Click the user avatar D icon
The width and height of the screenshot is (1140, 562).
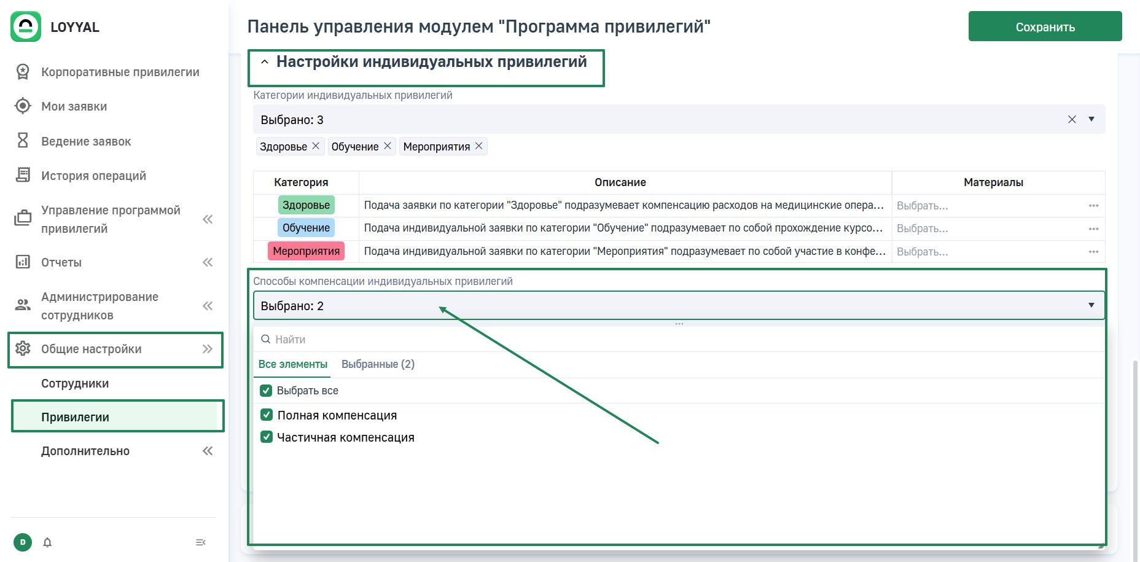(x=23, y=542)
